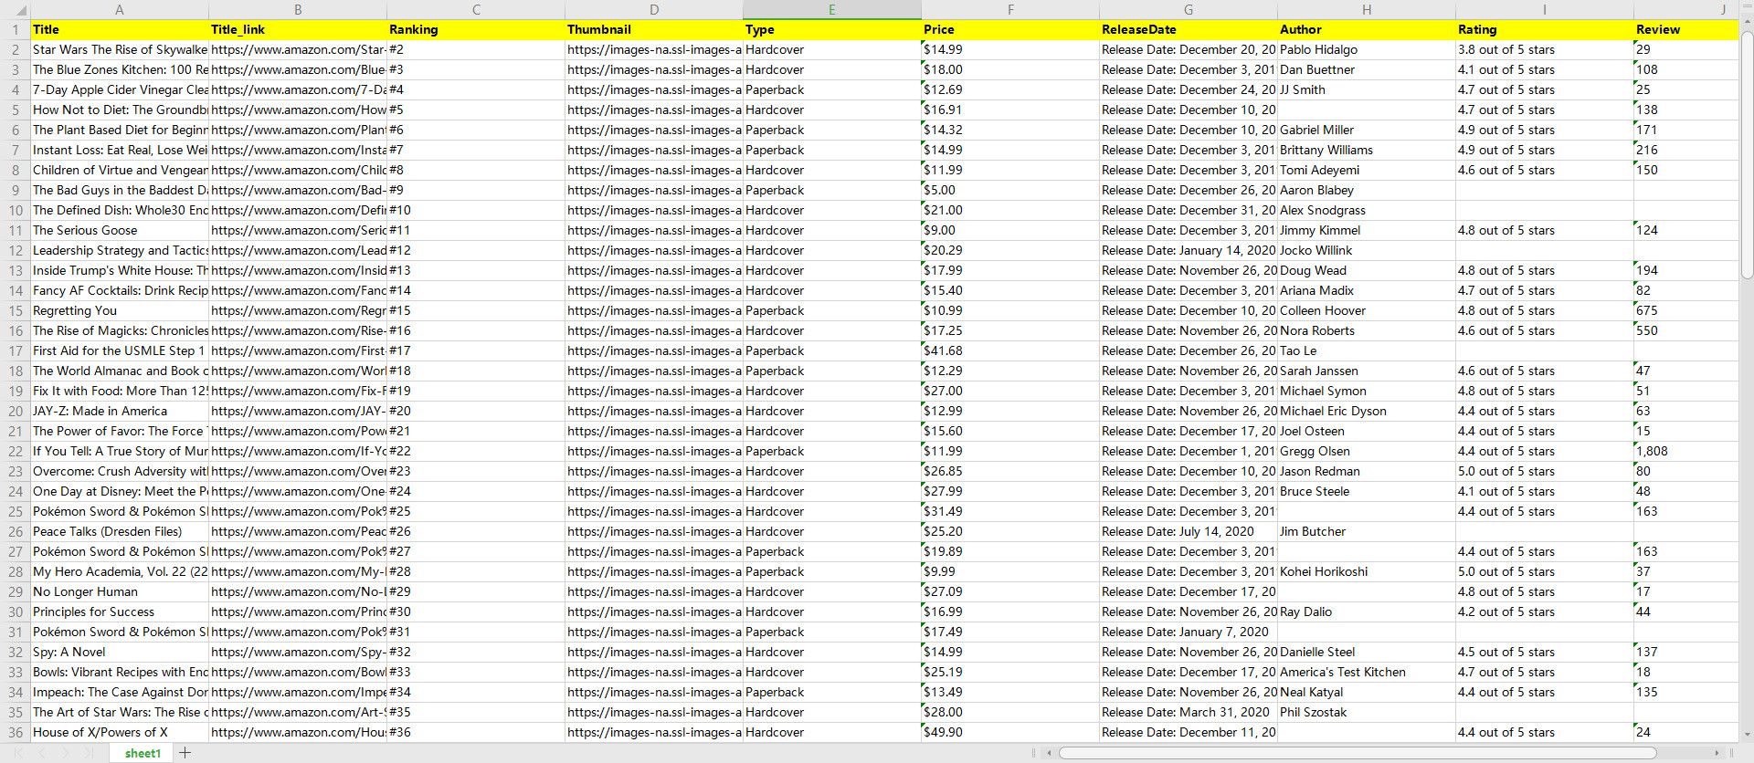The width and height of the screenshot is (1754, 763).
Task: Jump to the first sheet using the navigation arrow
Action: pyautogui.click(x=17, y=753)
